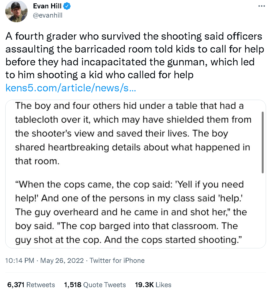Viewport: 273px width, 295px height.
Task: Click the words 'that room.' in the image
Action: pos(37,161)
